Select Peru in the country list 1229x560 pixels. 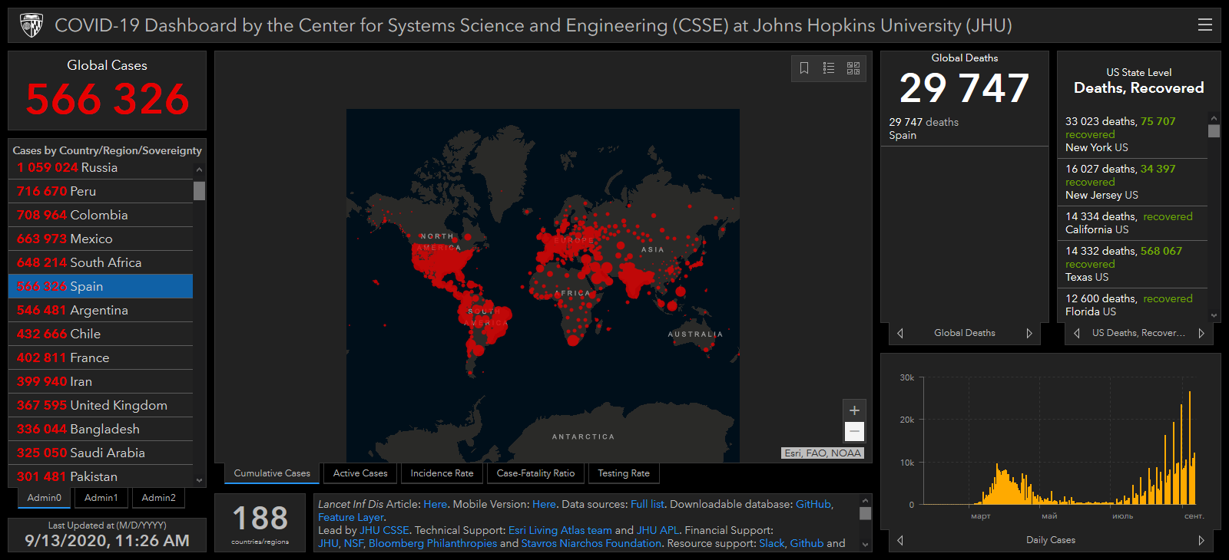pyautogui.click(x=101, y=191)
